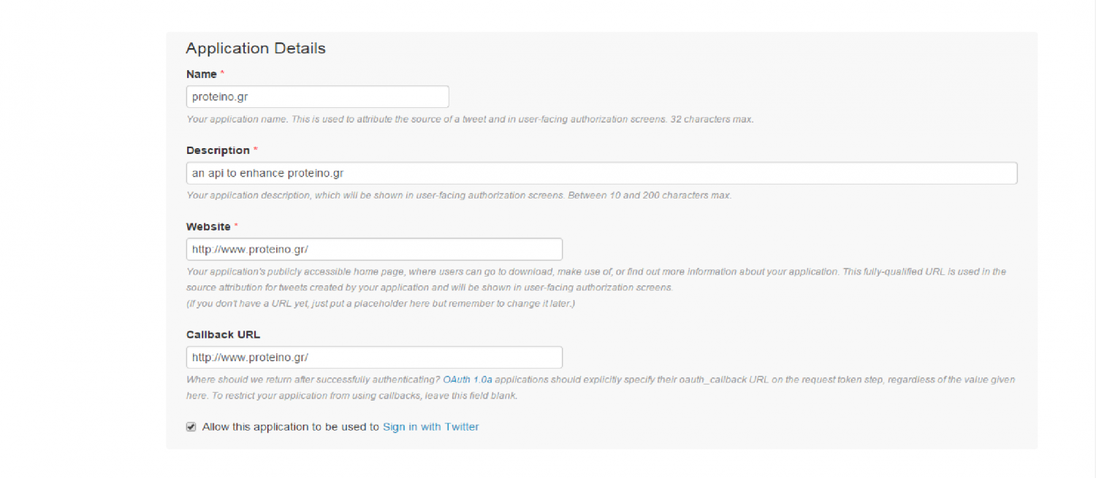Click the Callback URL label

(x=223, y=335)
